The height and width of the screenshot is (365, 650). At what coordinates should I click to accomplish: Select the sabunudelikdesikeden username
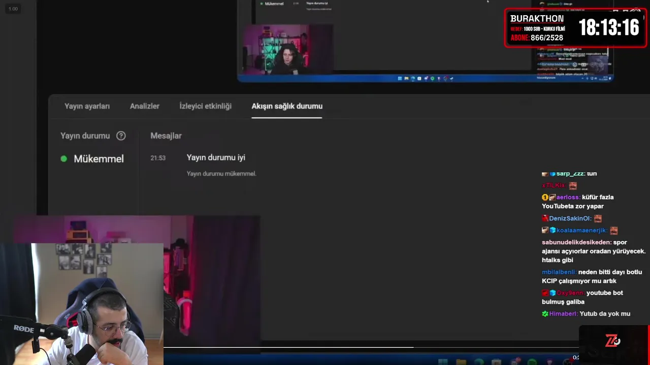point(576,242)
